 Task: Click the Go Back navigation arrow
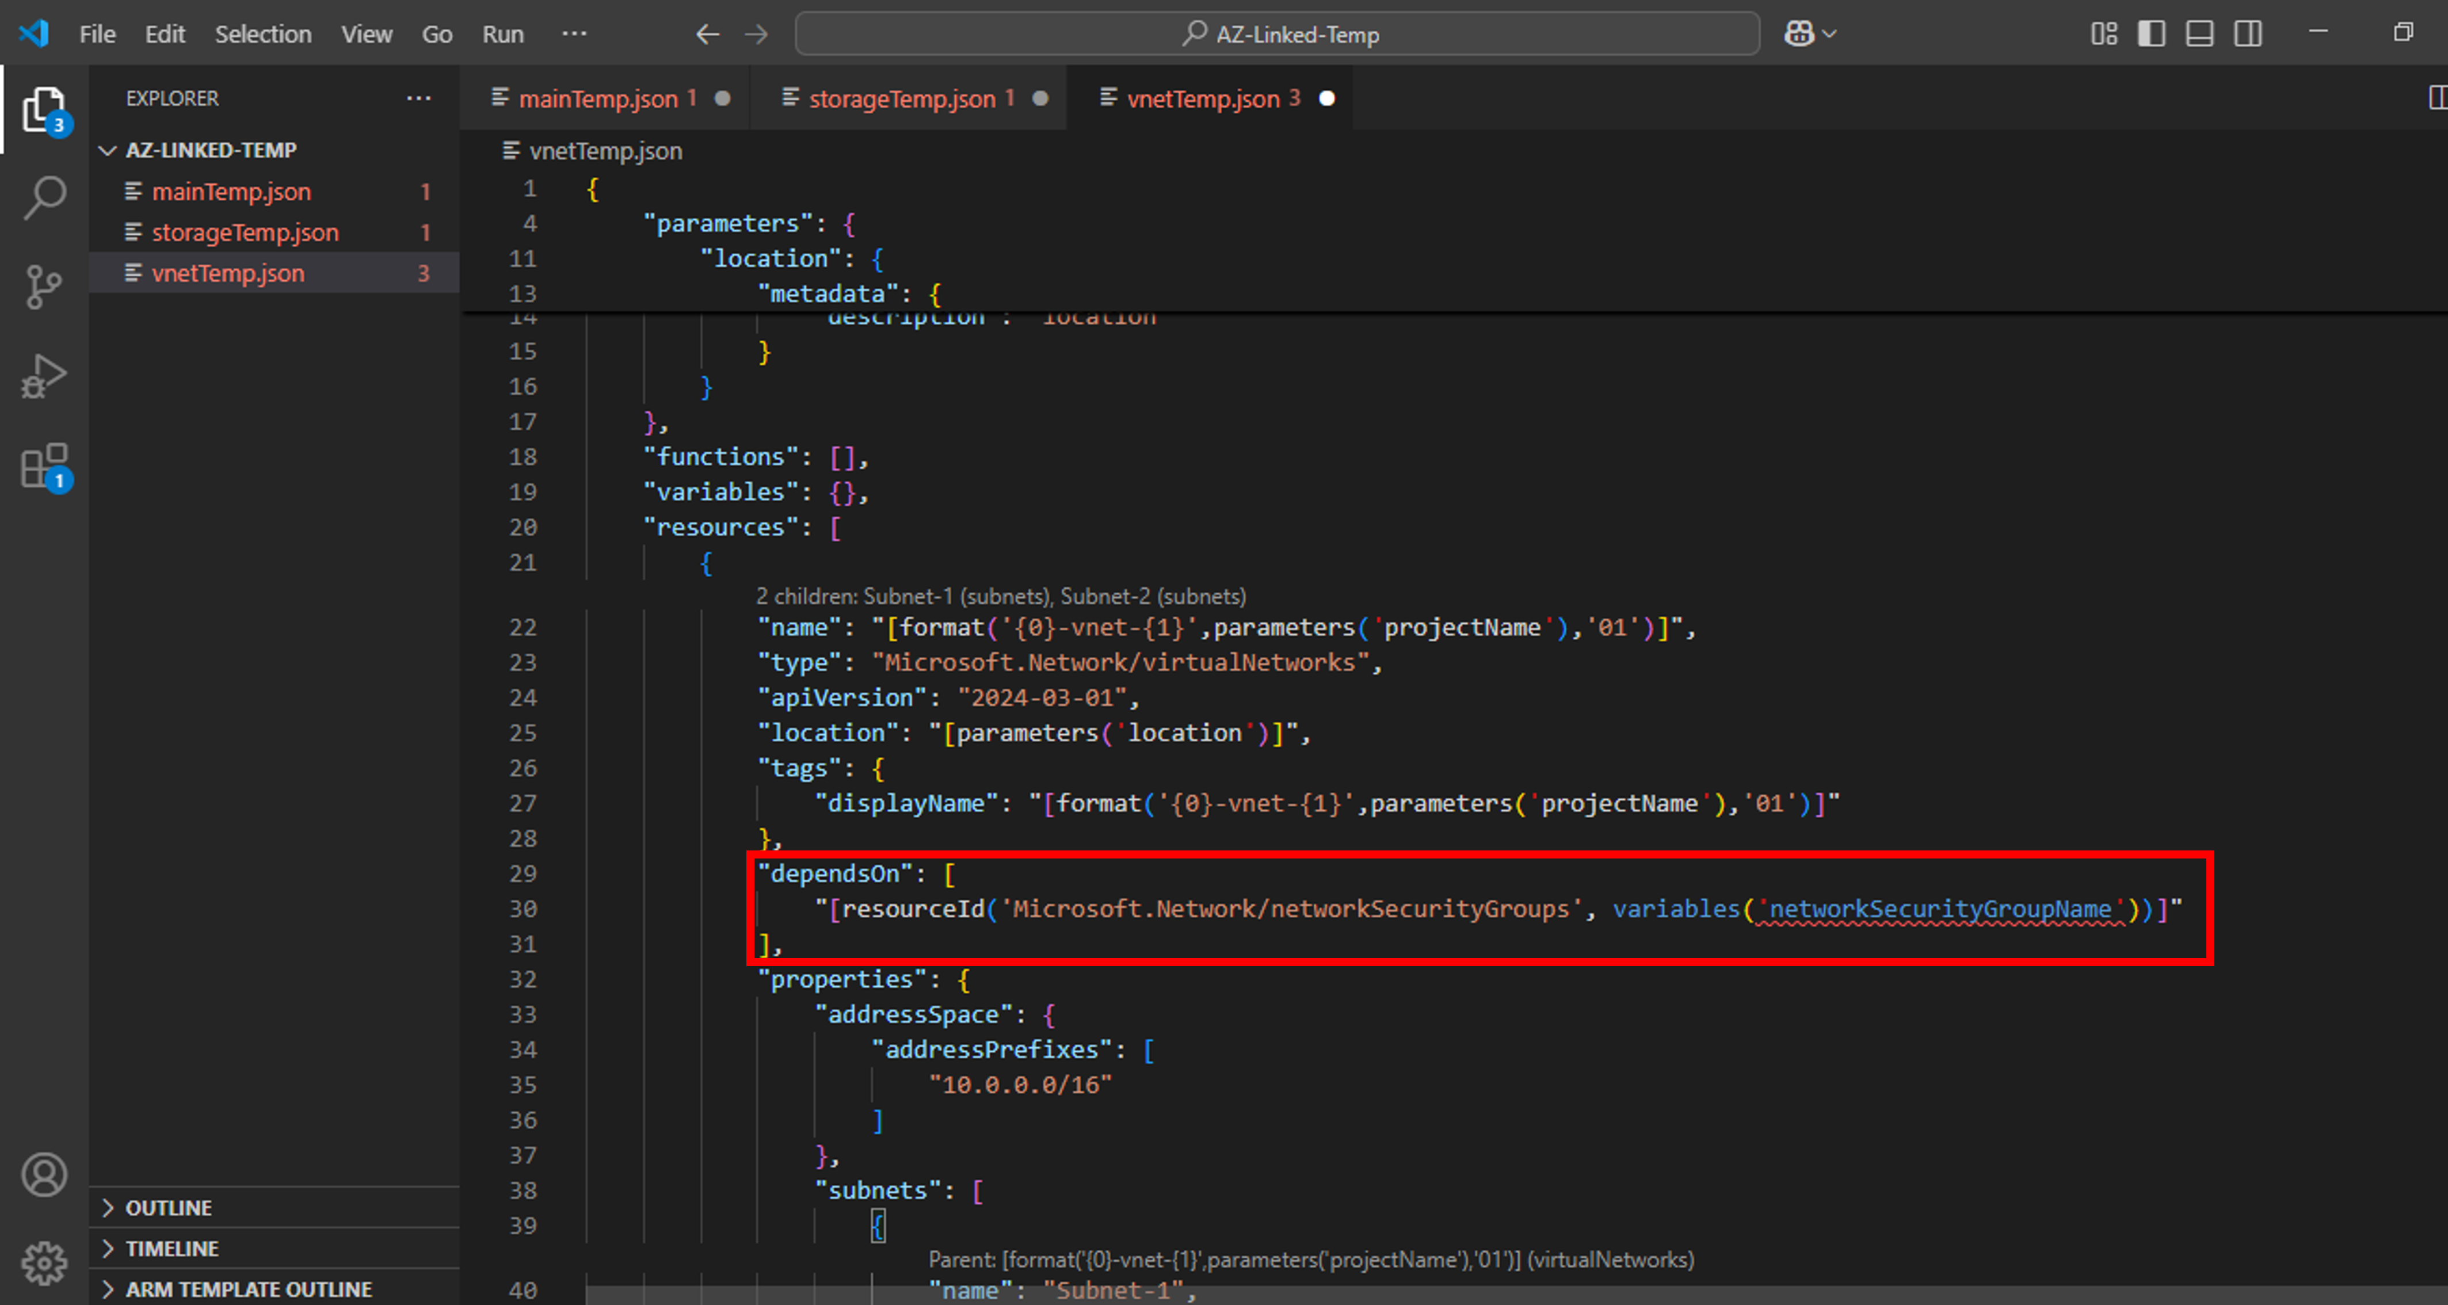pyautogui.click(x=707, y=33)
